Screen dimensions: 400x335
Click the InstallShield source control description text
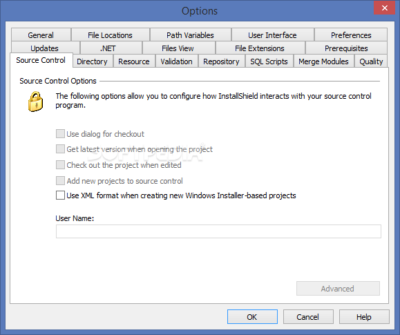point(213,101)
